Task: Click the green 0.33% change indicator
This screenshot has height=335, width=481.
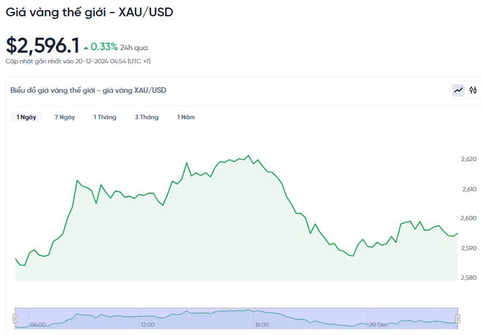Action: click(x=104, y=46)
